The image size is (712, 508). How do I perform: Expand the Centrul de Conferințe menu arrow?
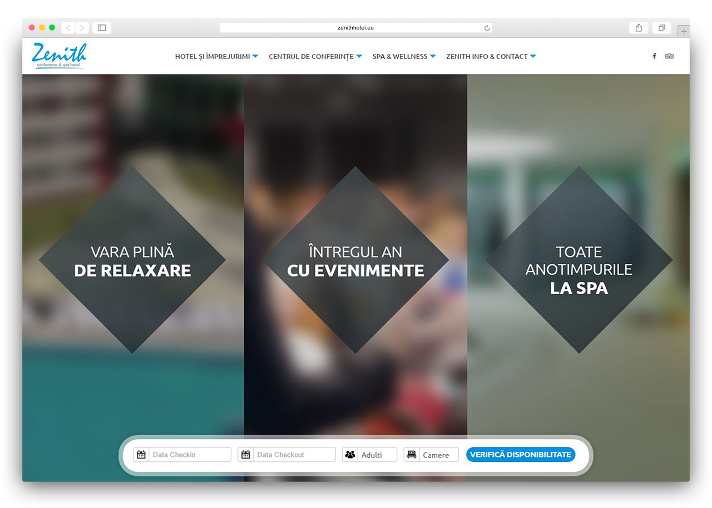pos(359,56)
